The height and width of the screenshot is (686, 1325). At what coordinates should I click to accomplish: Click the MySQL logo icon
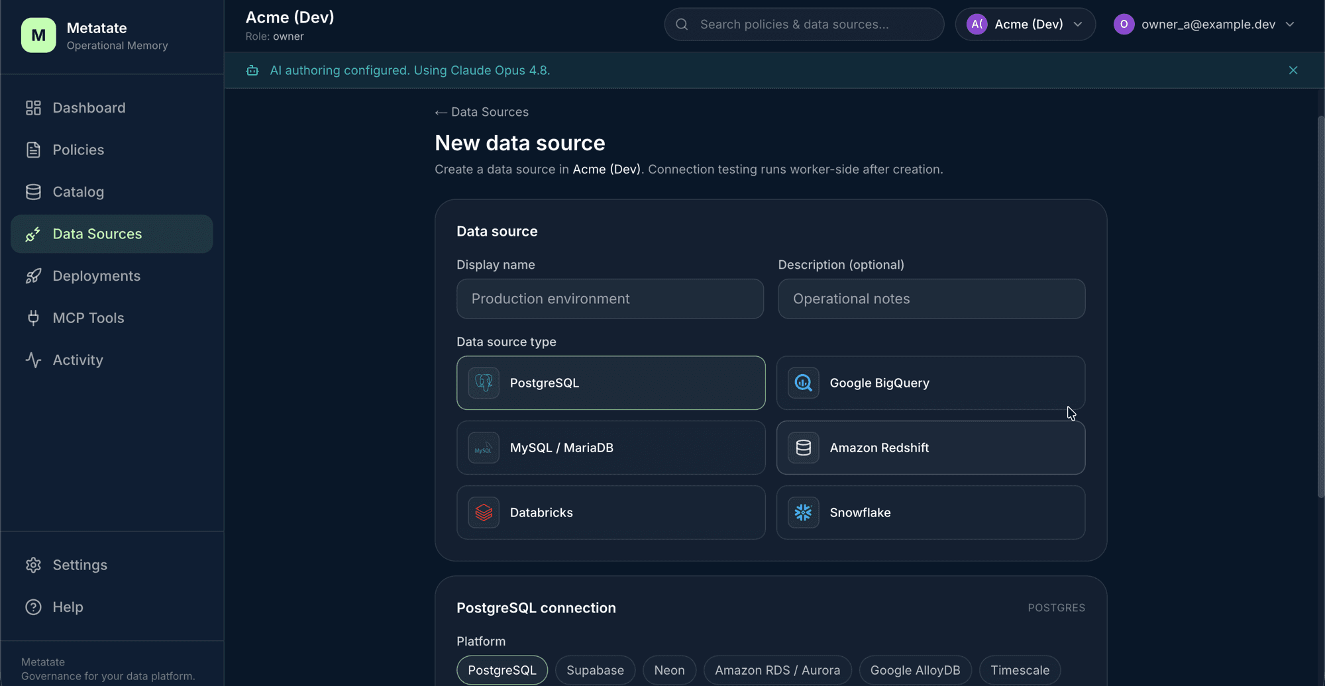(x=484, y=448)
